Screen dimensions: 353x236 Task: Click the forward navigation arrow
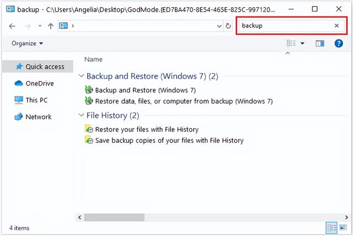tap(28, 26)
